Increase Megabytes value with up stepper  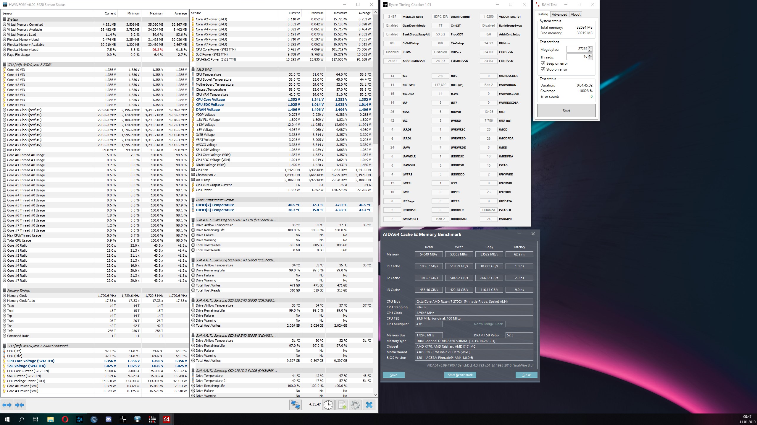[590, 48]
